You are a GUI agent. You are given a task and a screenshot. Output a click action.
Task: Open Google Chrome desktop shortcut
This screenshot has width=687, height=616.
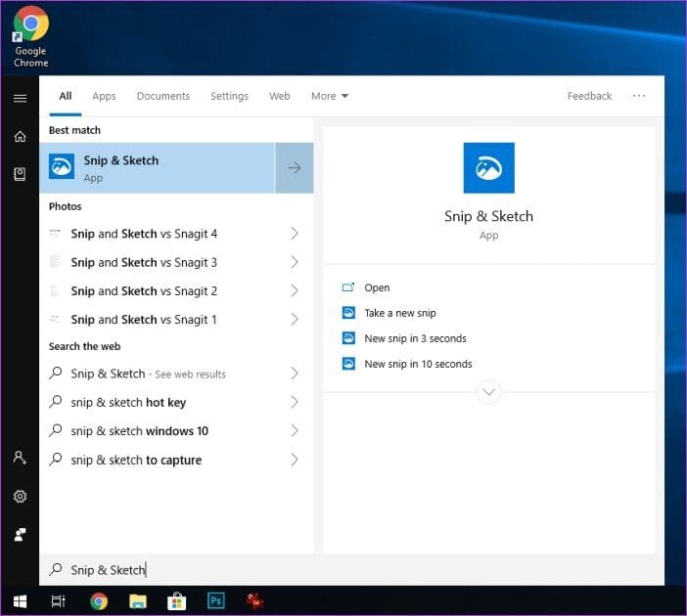(30, 38)
